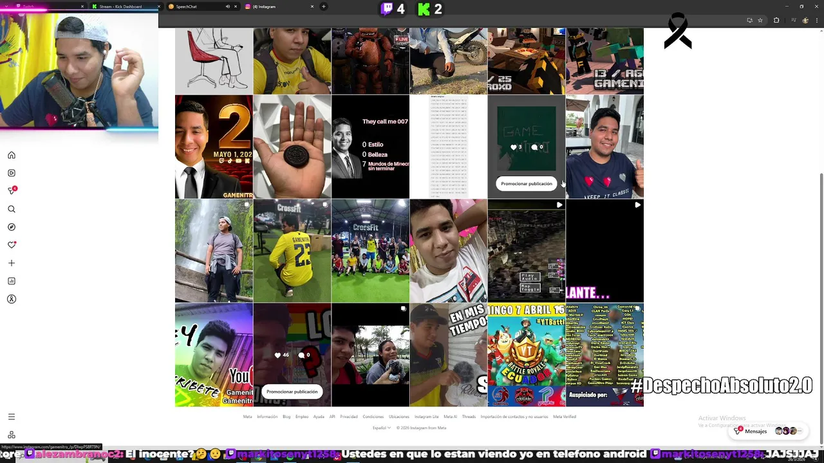Open the hand holding Oreo cookie post
Screen dimensions: 824x463
[292, 147]
